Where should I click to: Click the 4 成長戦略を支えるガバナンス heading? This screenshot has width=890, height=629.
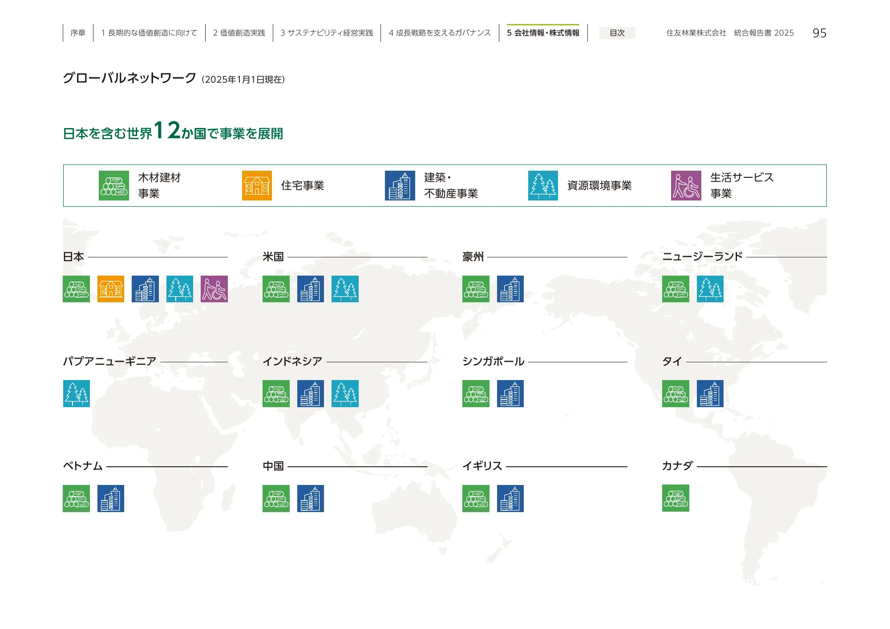click(440, 32)
